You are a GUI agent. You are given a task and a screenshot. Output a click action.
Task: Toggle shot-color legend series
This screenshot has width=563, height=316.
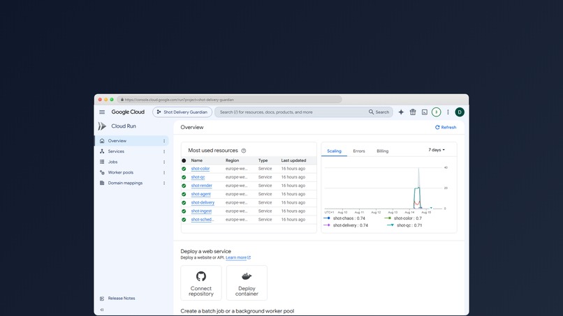[403, 218]
